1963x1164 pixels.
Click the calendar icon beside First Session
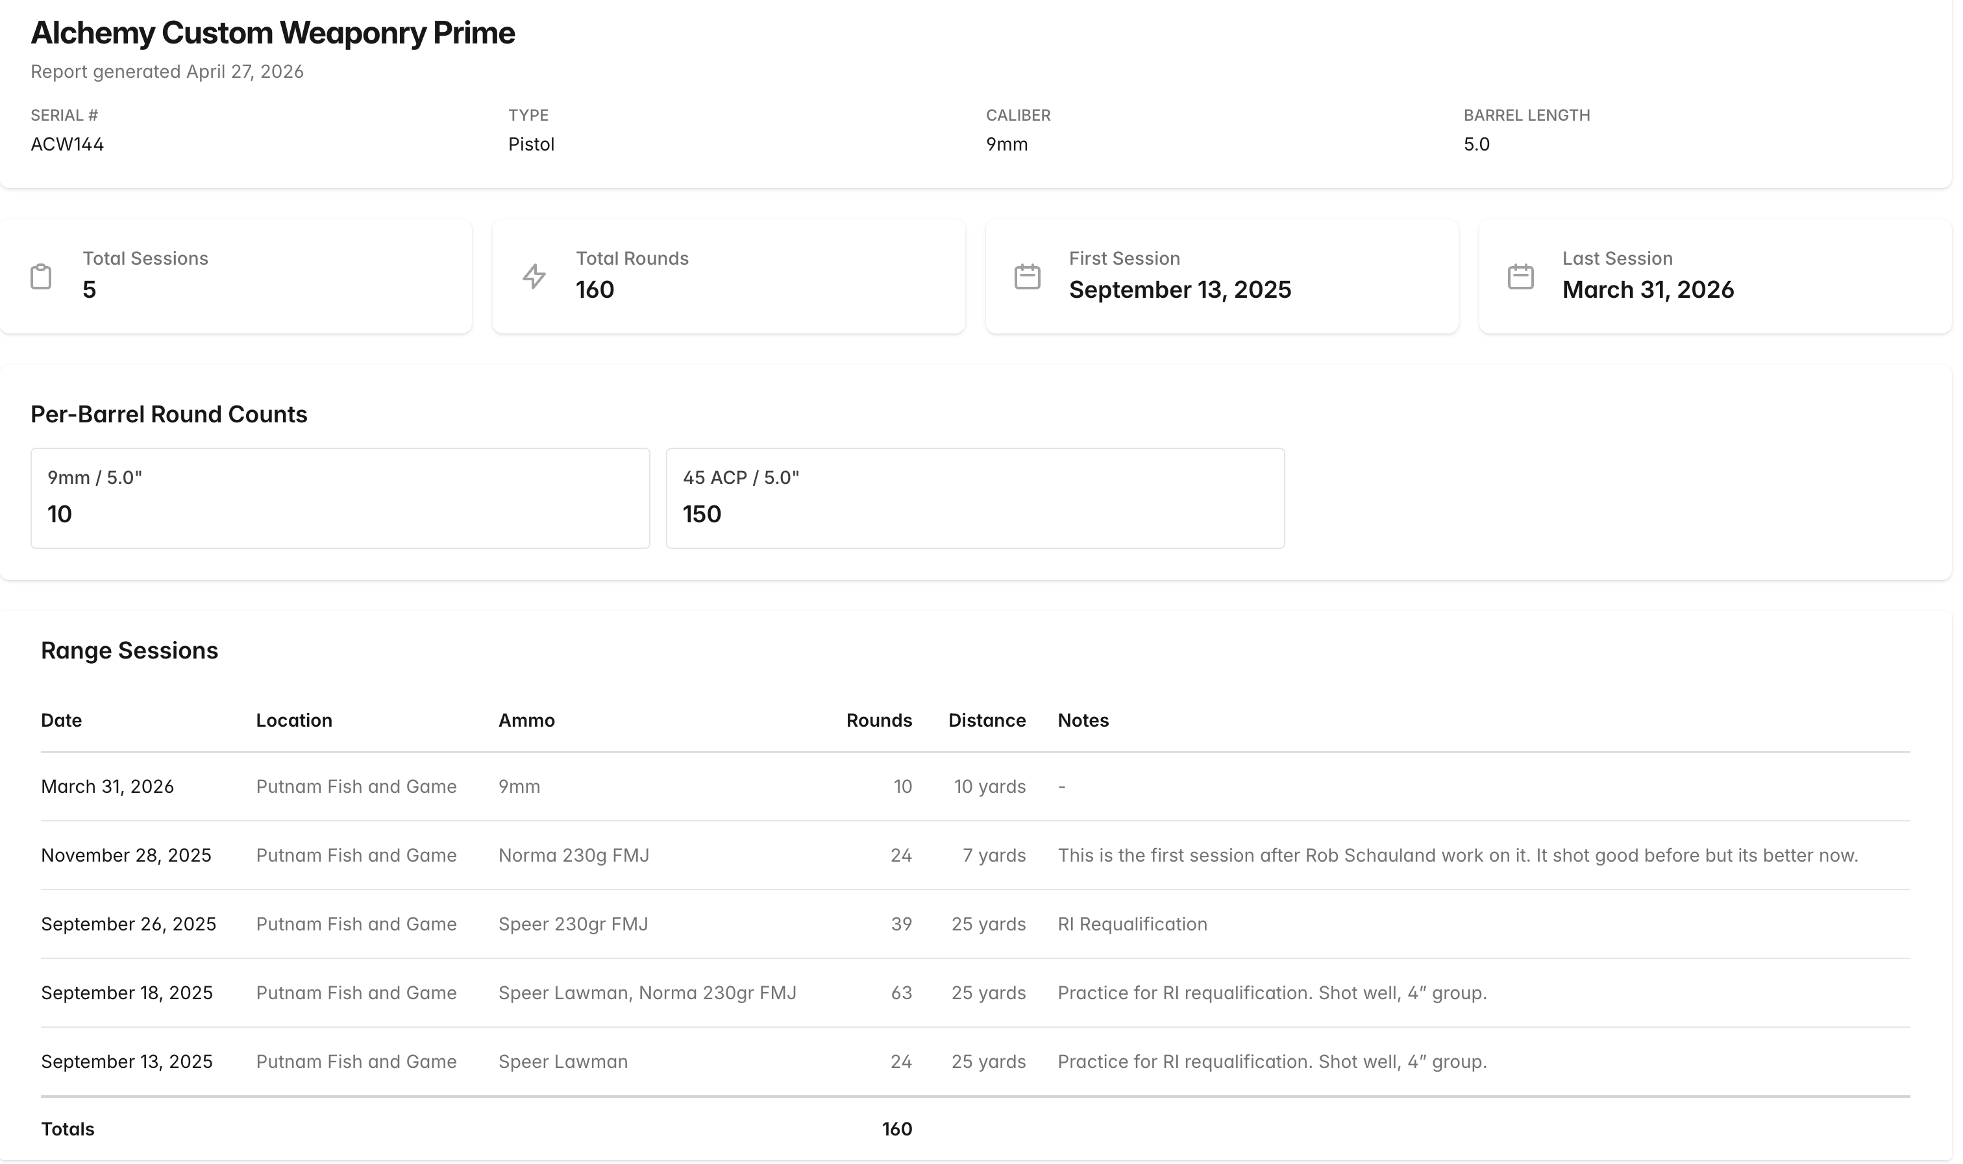1027,277
